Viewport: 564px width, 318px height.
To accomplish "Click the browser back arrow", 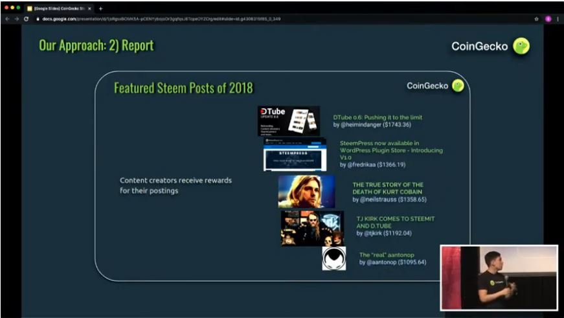I will point(7,19).
